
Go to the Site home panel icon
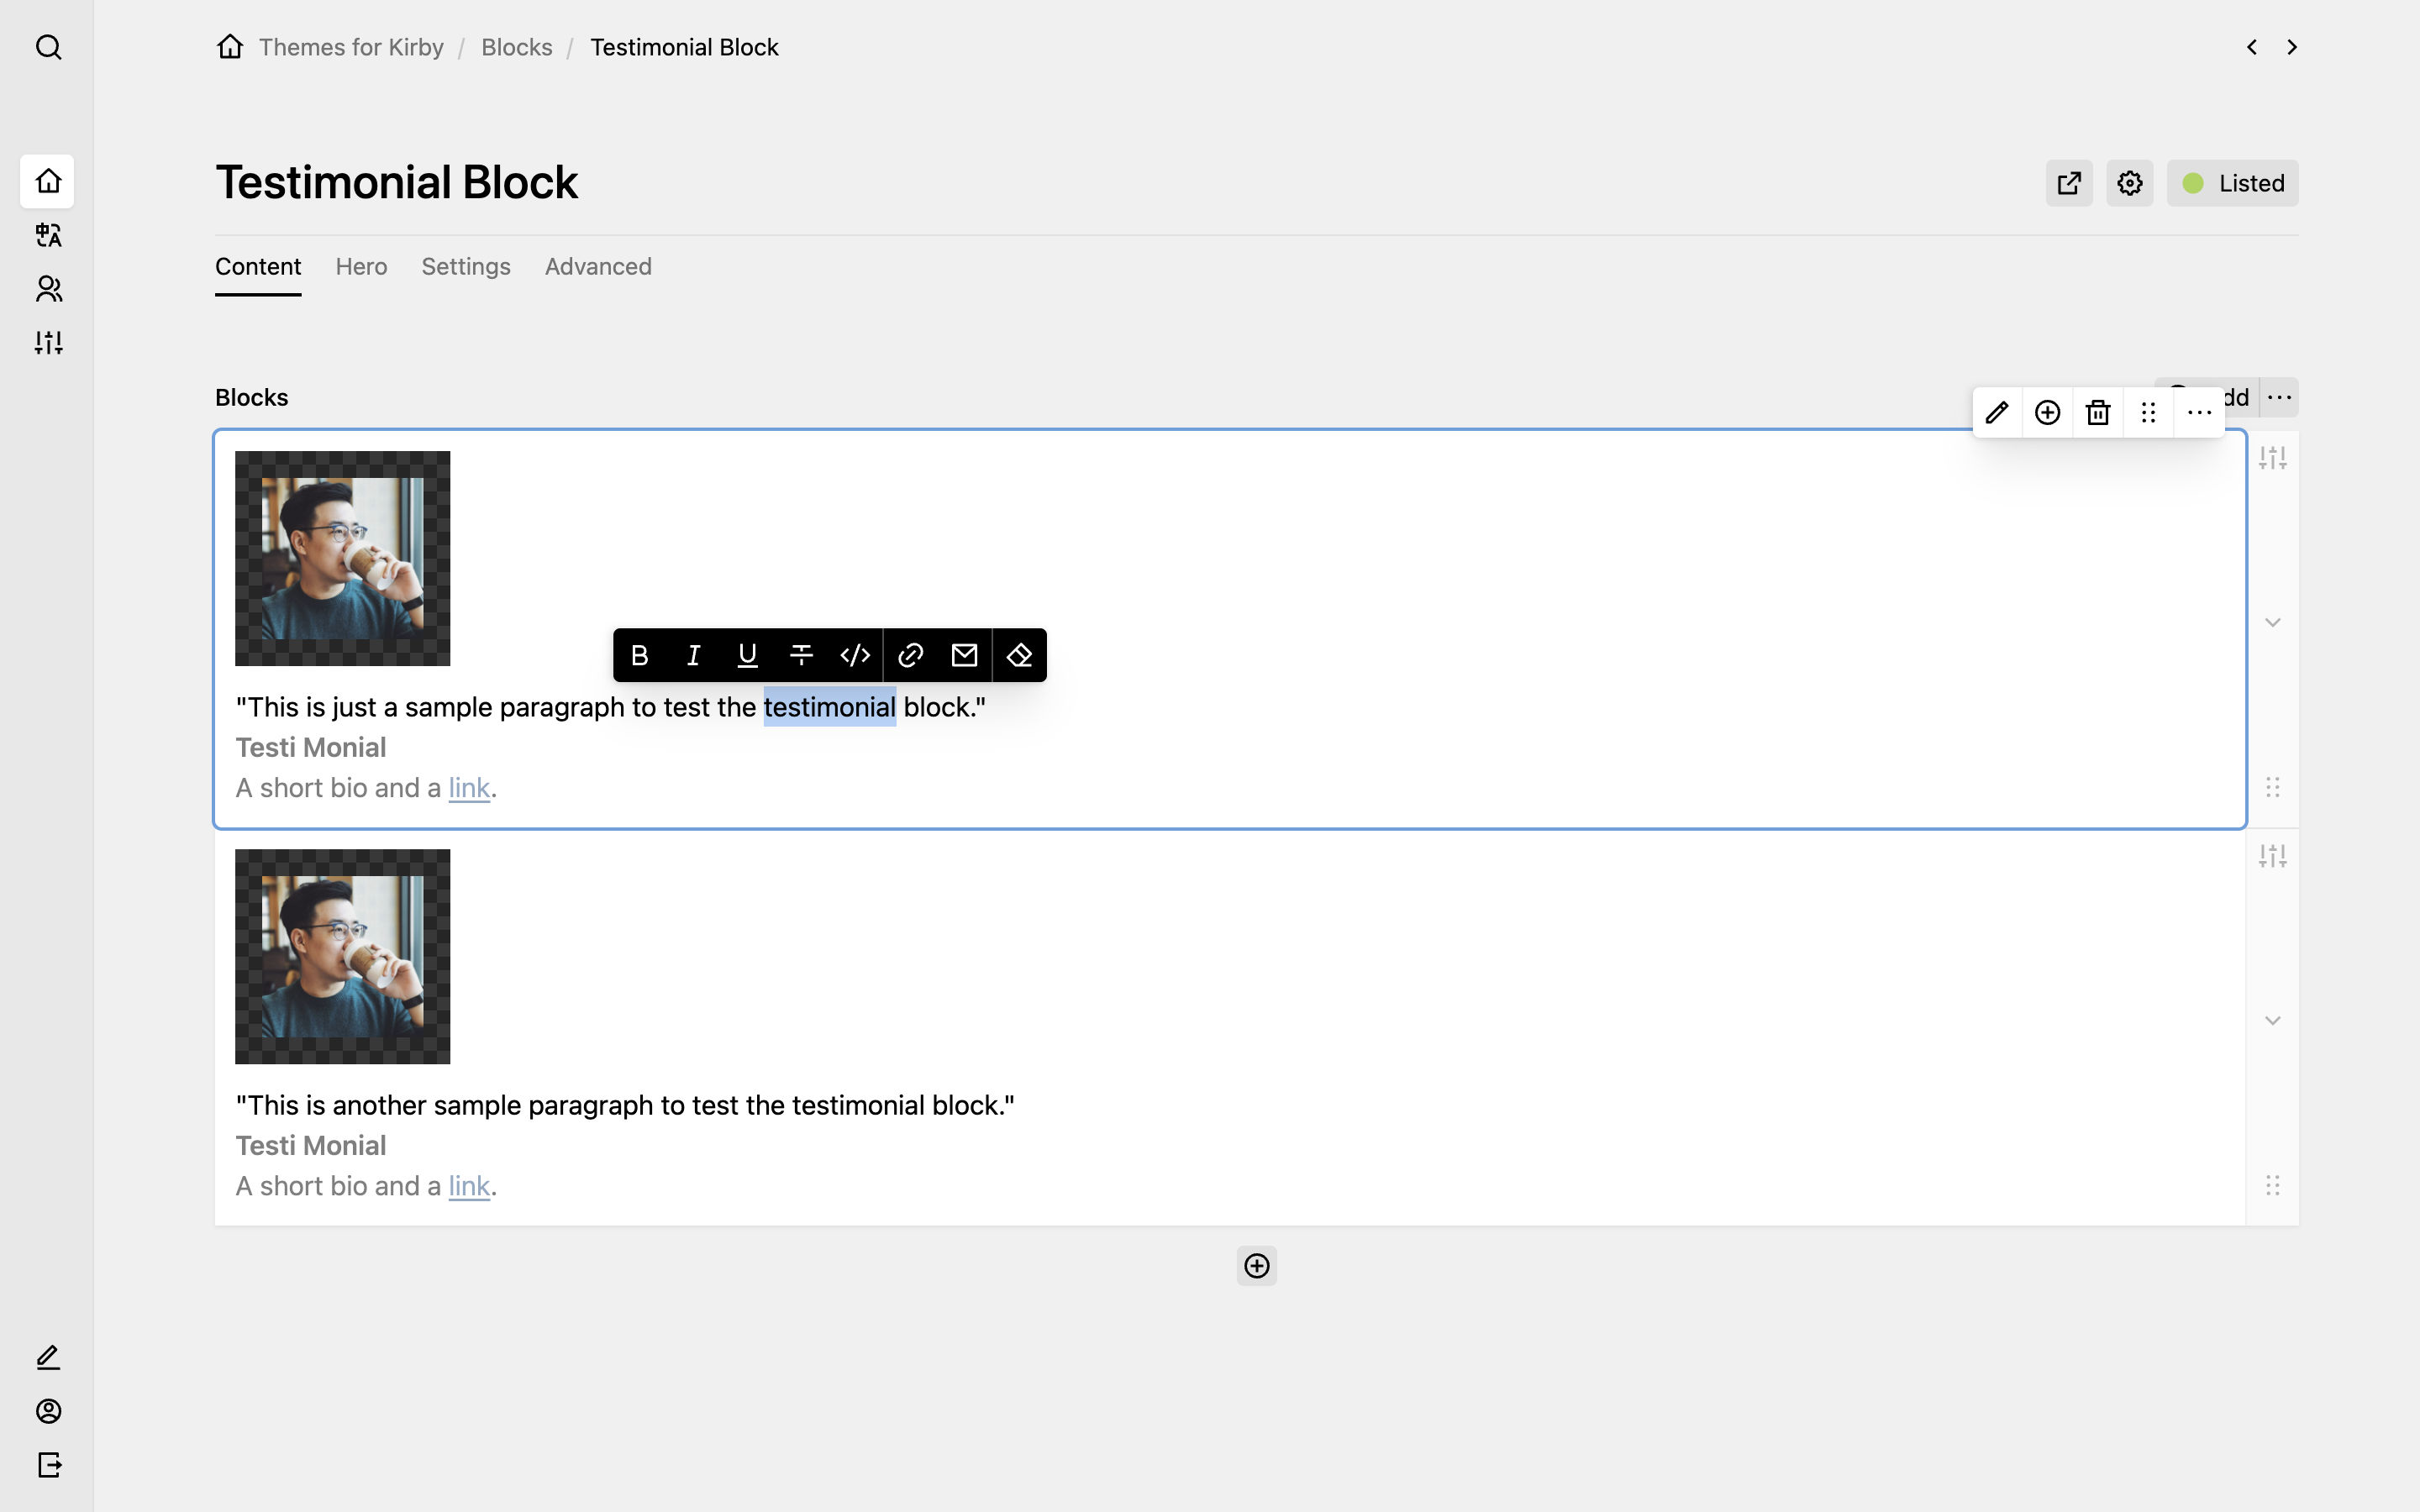48,181
